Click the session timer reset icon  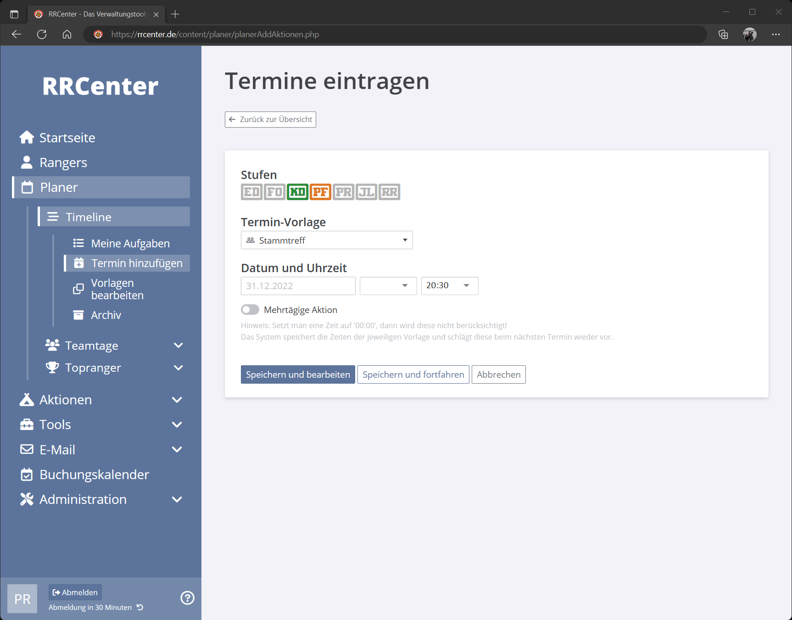pos(140,607)
